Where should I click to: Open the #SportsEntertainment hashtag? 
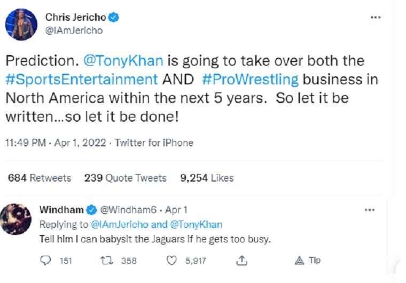click(x=82, y=80)
